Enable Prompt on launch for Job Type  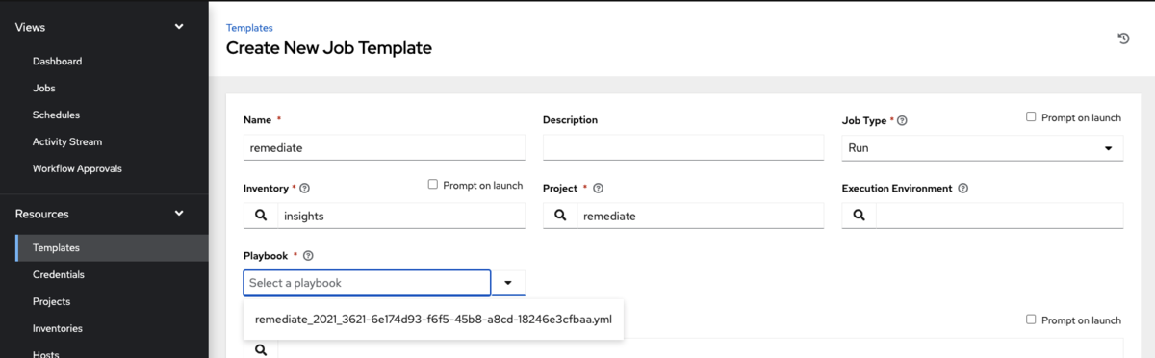pyautogui.click(x=1031, y=117)
